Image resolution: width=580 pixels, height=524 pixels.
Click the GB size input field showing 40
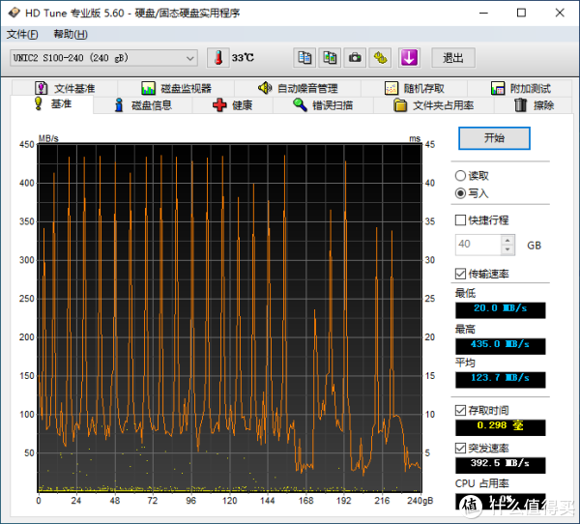click(x=478, y=245)
